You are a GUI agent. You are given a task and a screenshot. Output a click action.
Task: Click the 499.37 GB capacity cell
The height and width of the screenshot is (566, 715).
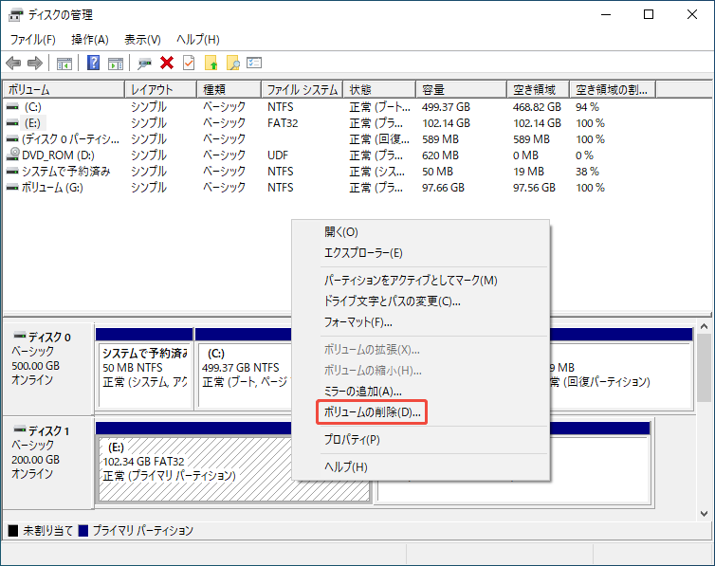tap(446, 107)
